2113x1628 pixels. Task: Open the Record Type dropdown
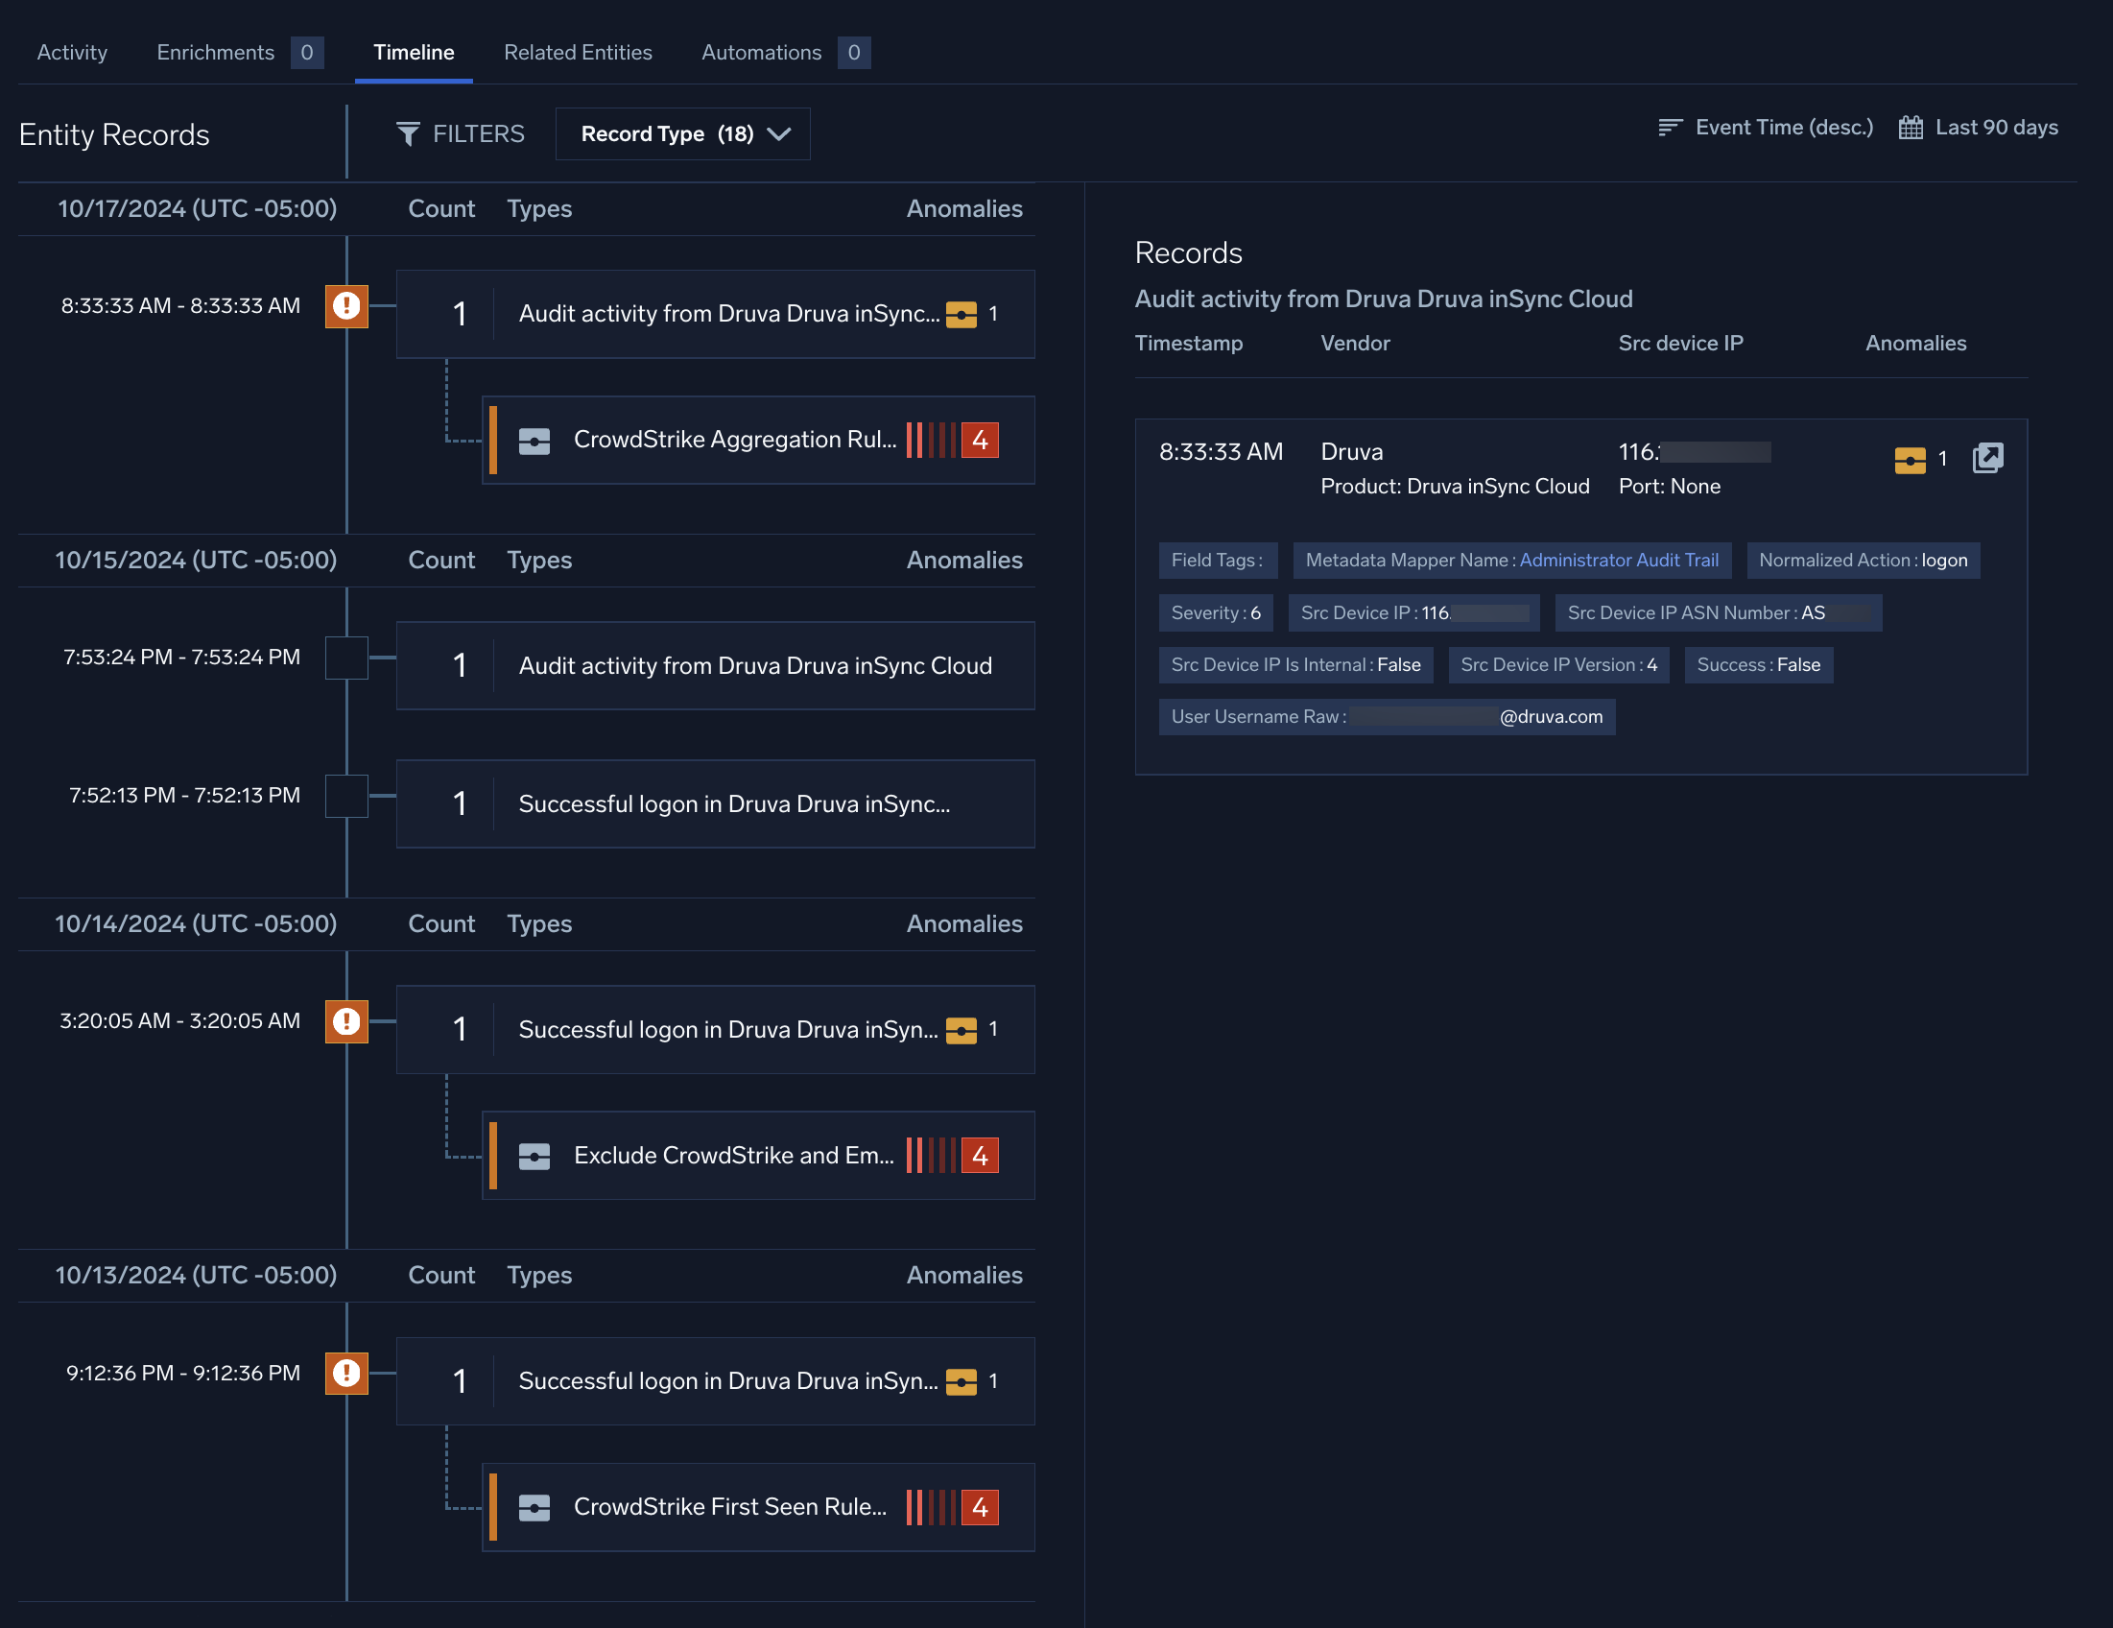coord(682,133)
